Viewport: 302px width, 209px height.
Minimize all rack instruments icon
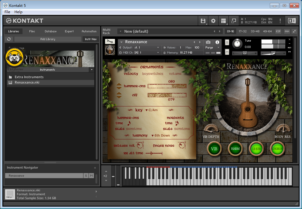pyautogui.click(x=294, y=31)
